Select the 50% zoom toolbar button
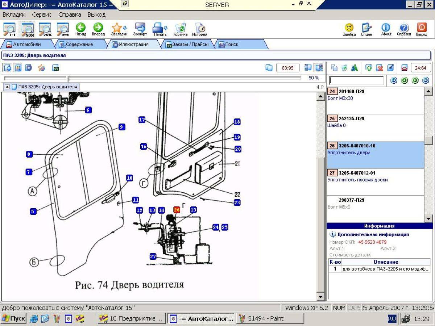 28,29
